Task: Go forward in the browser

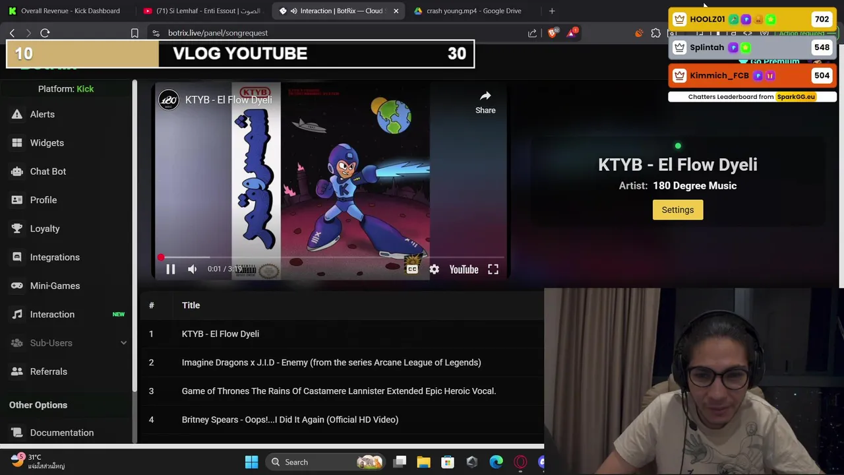Action: coord(28,33)
